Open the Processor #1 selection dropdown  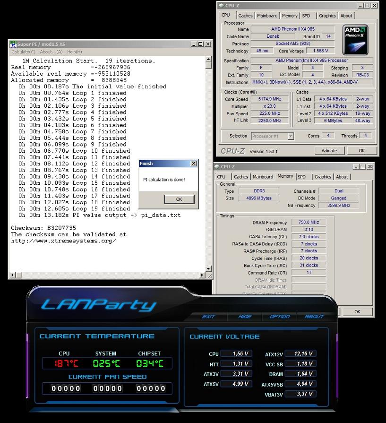[x=291, y=136]
